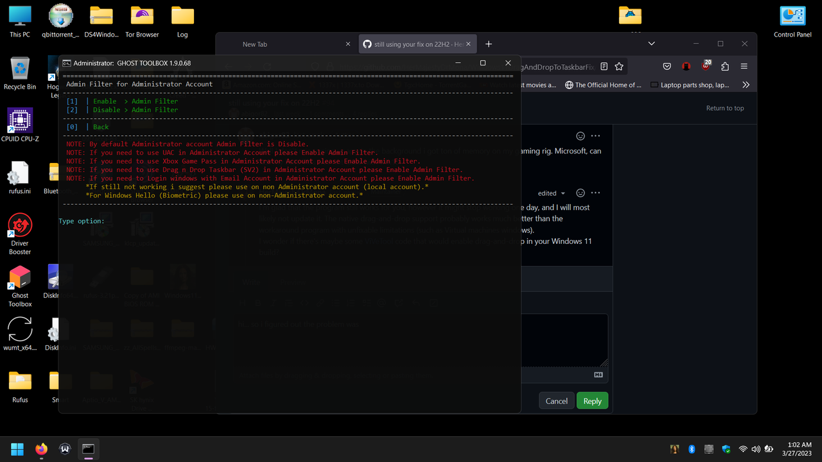
Task: Launch CPUID CPU-Z from desktop
Action: point(20,125)
